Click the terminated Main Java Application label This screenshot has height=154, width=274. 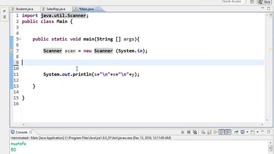pyautogui.click(x=90, y=138)
